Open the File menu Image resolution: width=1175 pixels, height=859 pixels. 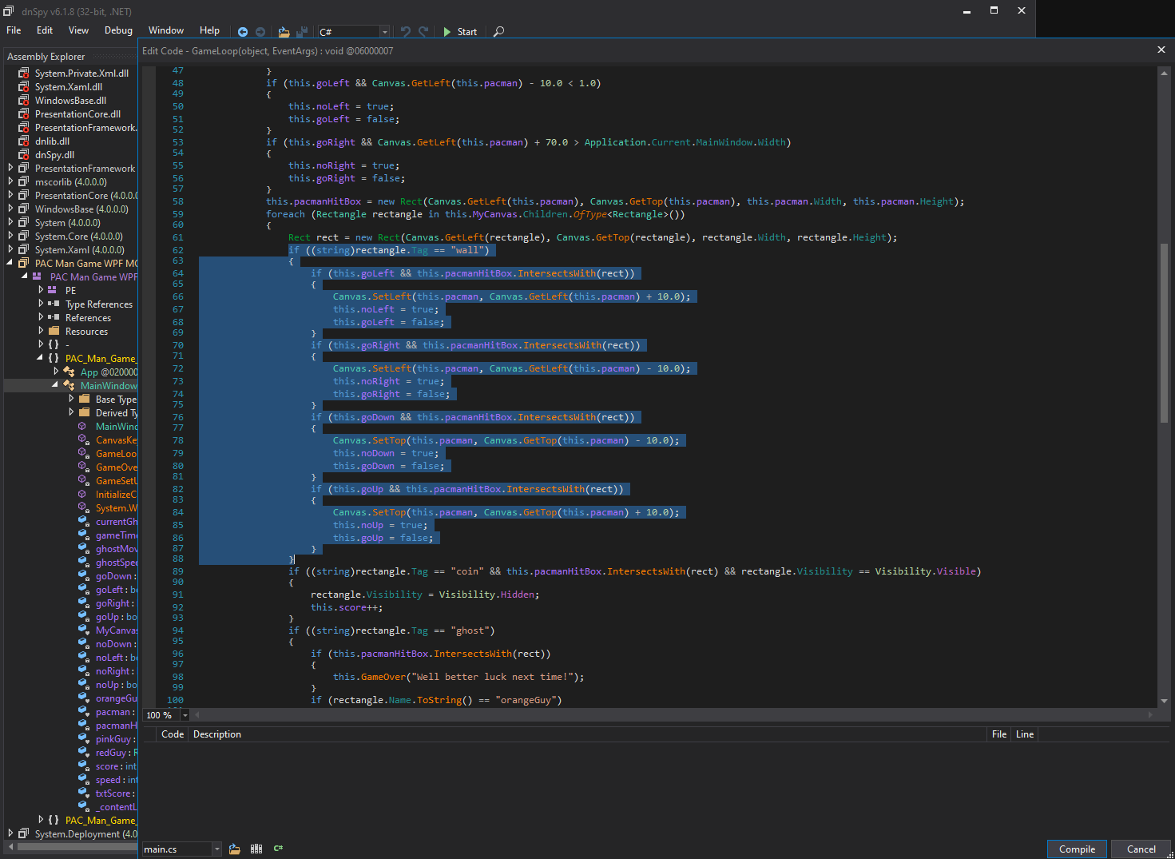pos(14,30)
